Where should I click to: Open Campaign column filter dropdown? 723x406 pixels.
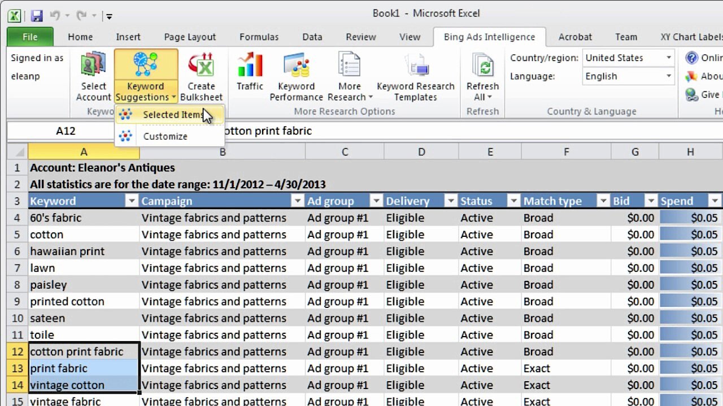(x=298, y=201)
